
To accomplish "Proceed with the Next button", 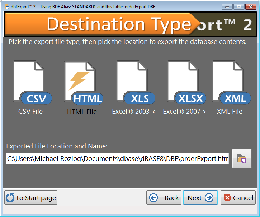I will [200, 197].
